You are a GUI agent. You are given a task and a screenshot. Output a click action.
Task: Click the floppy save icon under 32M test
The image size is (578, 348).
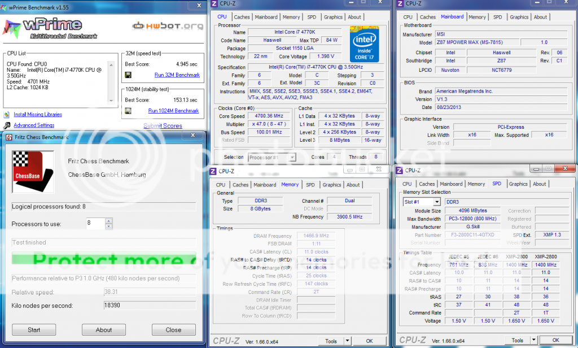click(x=128, y=75)
